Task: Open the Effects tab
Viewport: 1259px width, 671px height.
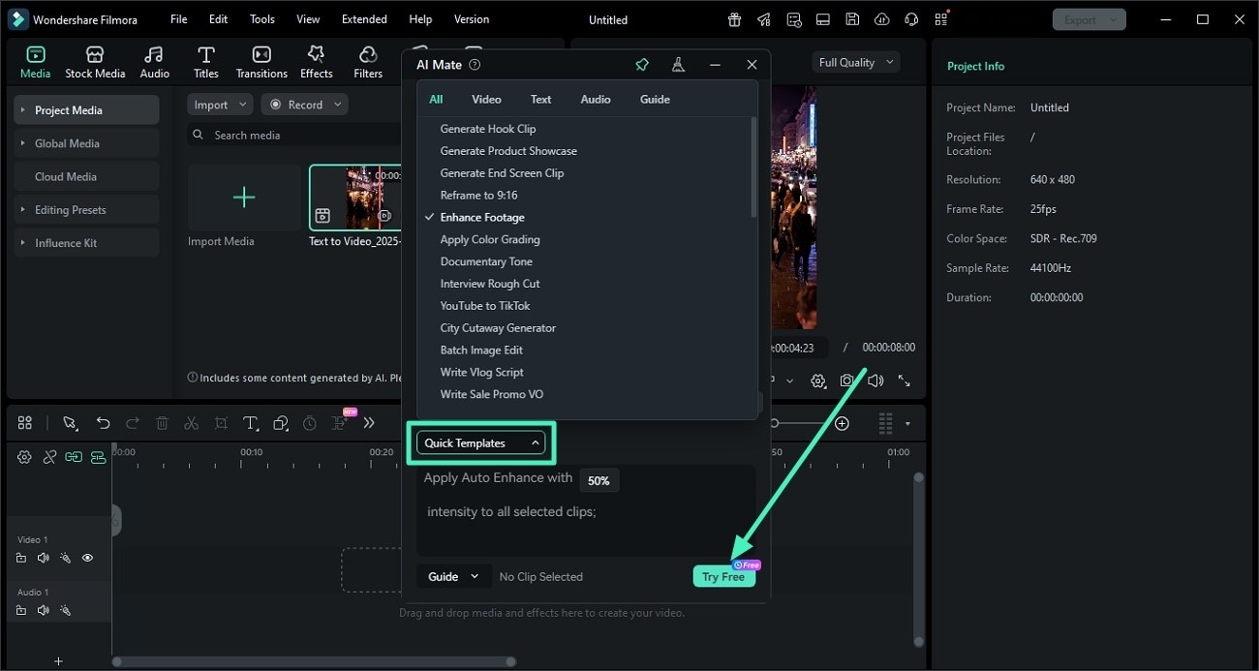Action: pos(316,62)
